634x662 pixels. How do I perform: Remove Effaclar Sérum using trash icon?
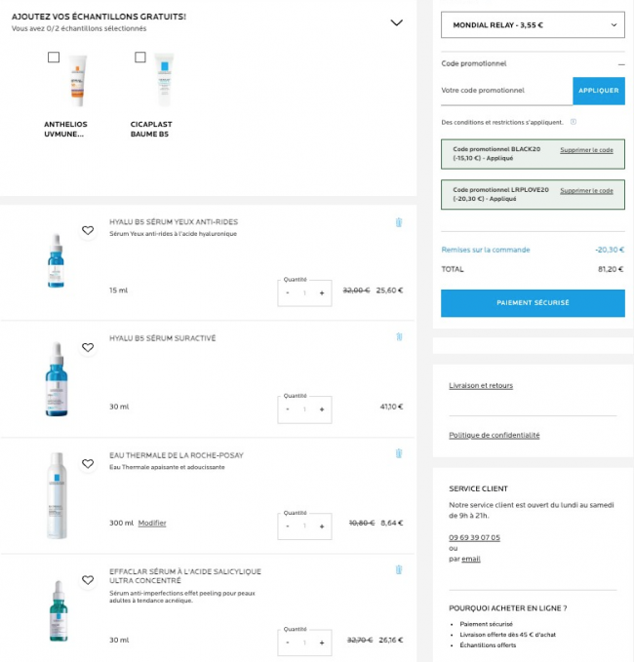click(399, 569)
